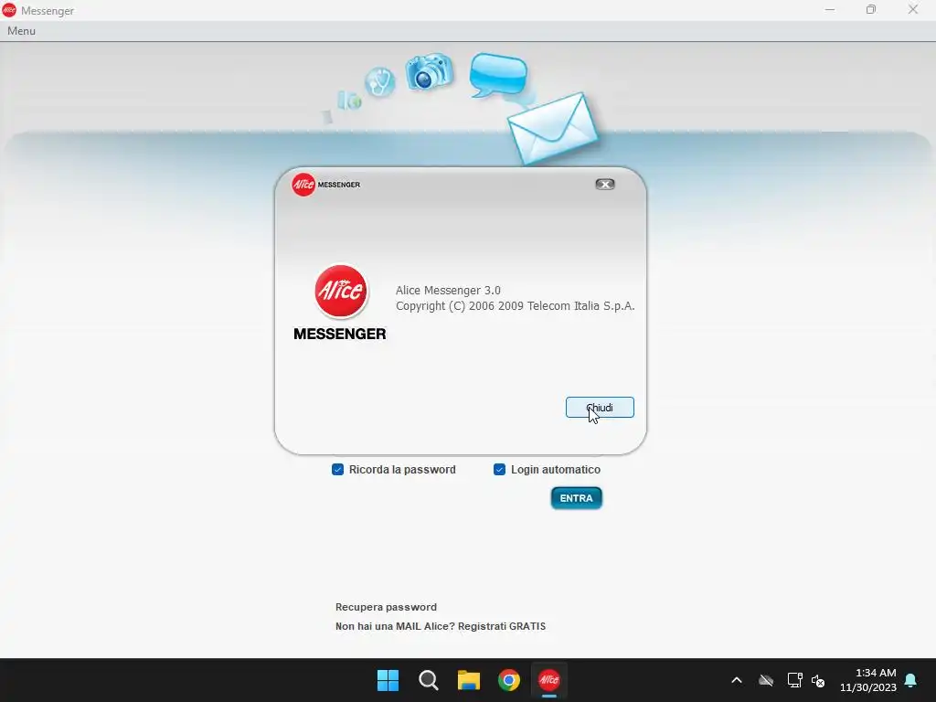Click the large Alice Messenger logo

tap(340, 303)
